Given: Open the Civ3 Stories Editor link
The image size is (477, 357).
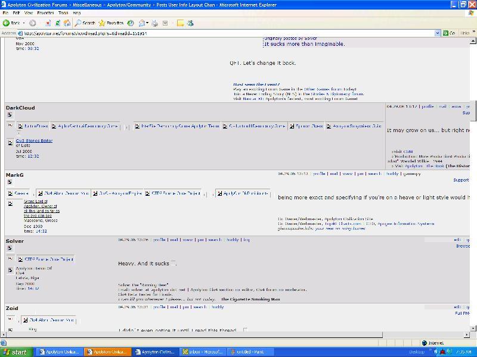Looking at the screenshot, I should tap(30, 140).
